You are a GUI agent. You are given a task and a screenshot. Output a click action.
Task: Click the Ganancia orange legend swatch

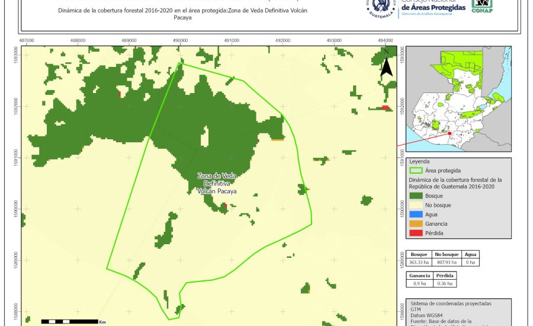[416, 223]
